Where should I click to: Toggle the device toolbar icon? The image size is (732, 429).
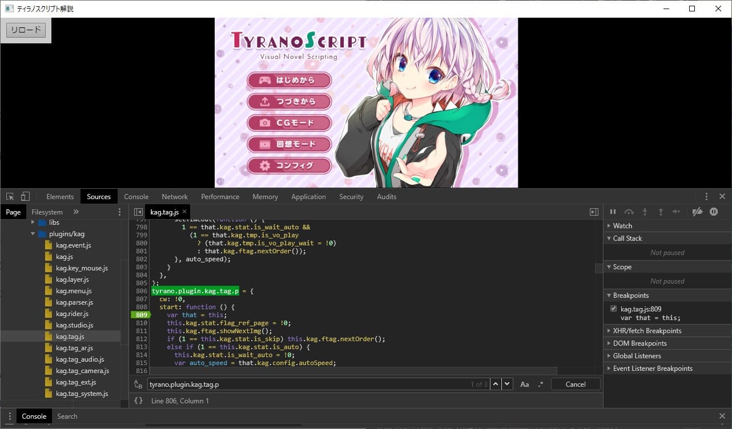tap(25, 197)
